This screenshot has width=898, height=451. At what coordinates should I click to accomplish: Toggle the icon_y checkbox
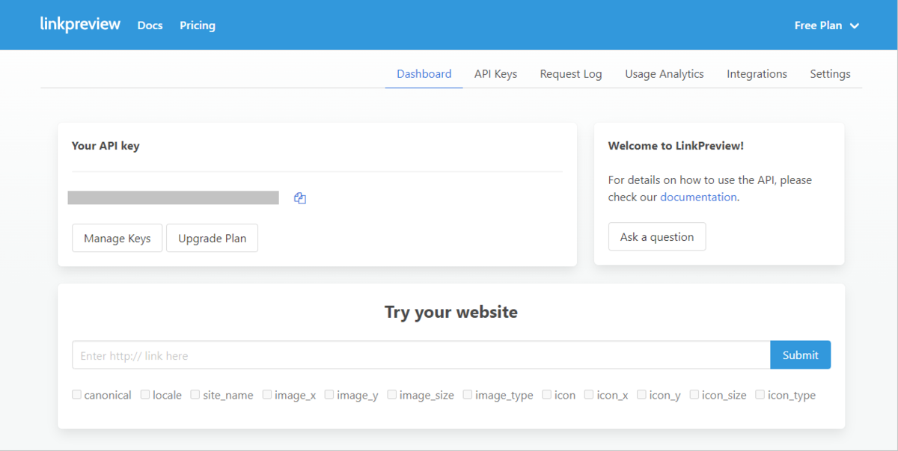tap(641, 394)
